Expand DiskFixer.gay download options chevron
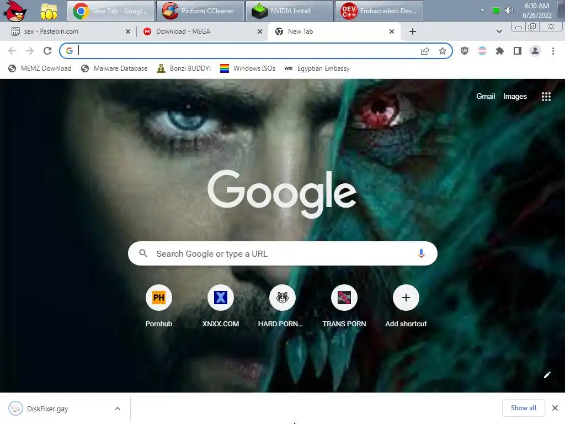 click(x=118, y=409)
